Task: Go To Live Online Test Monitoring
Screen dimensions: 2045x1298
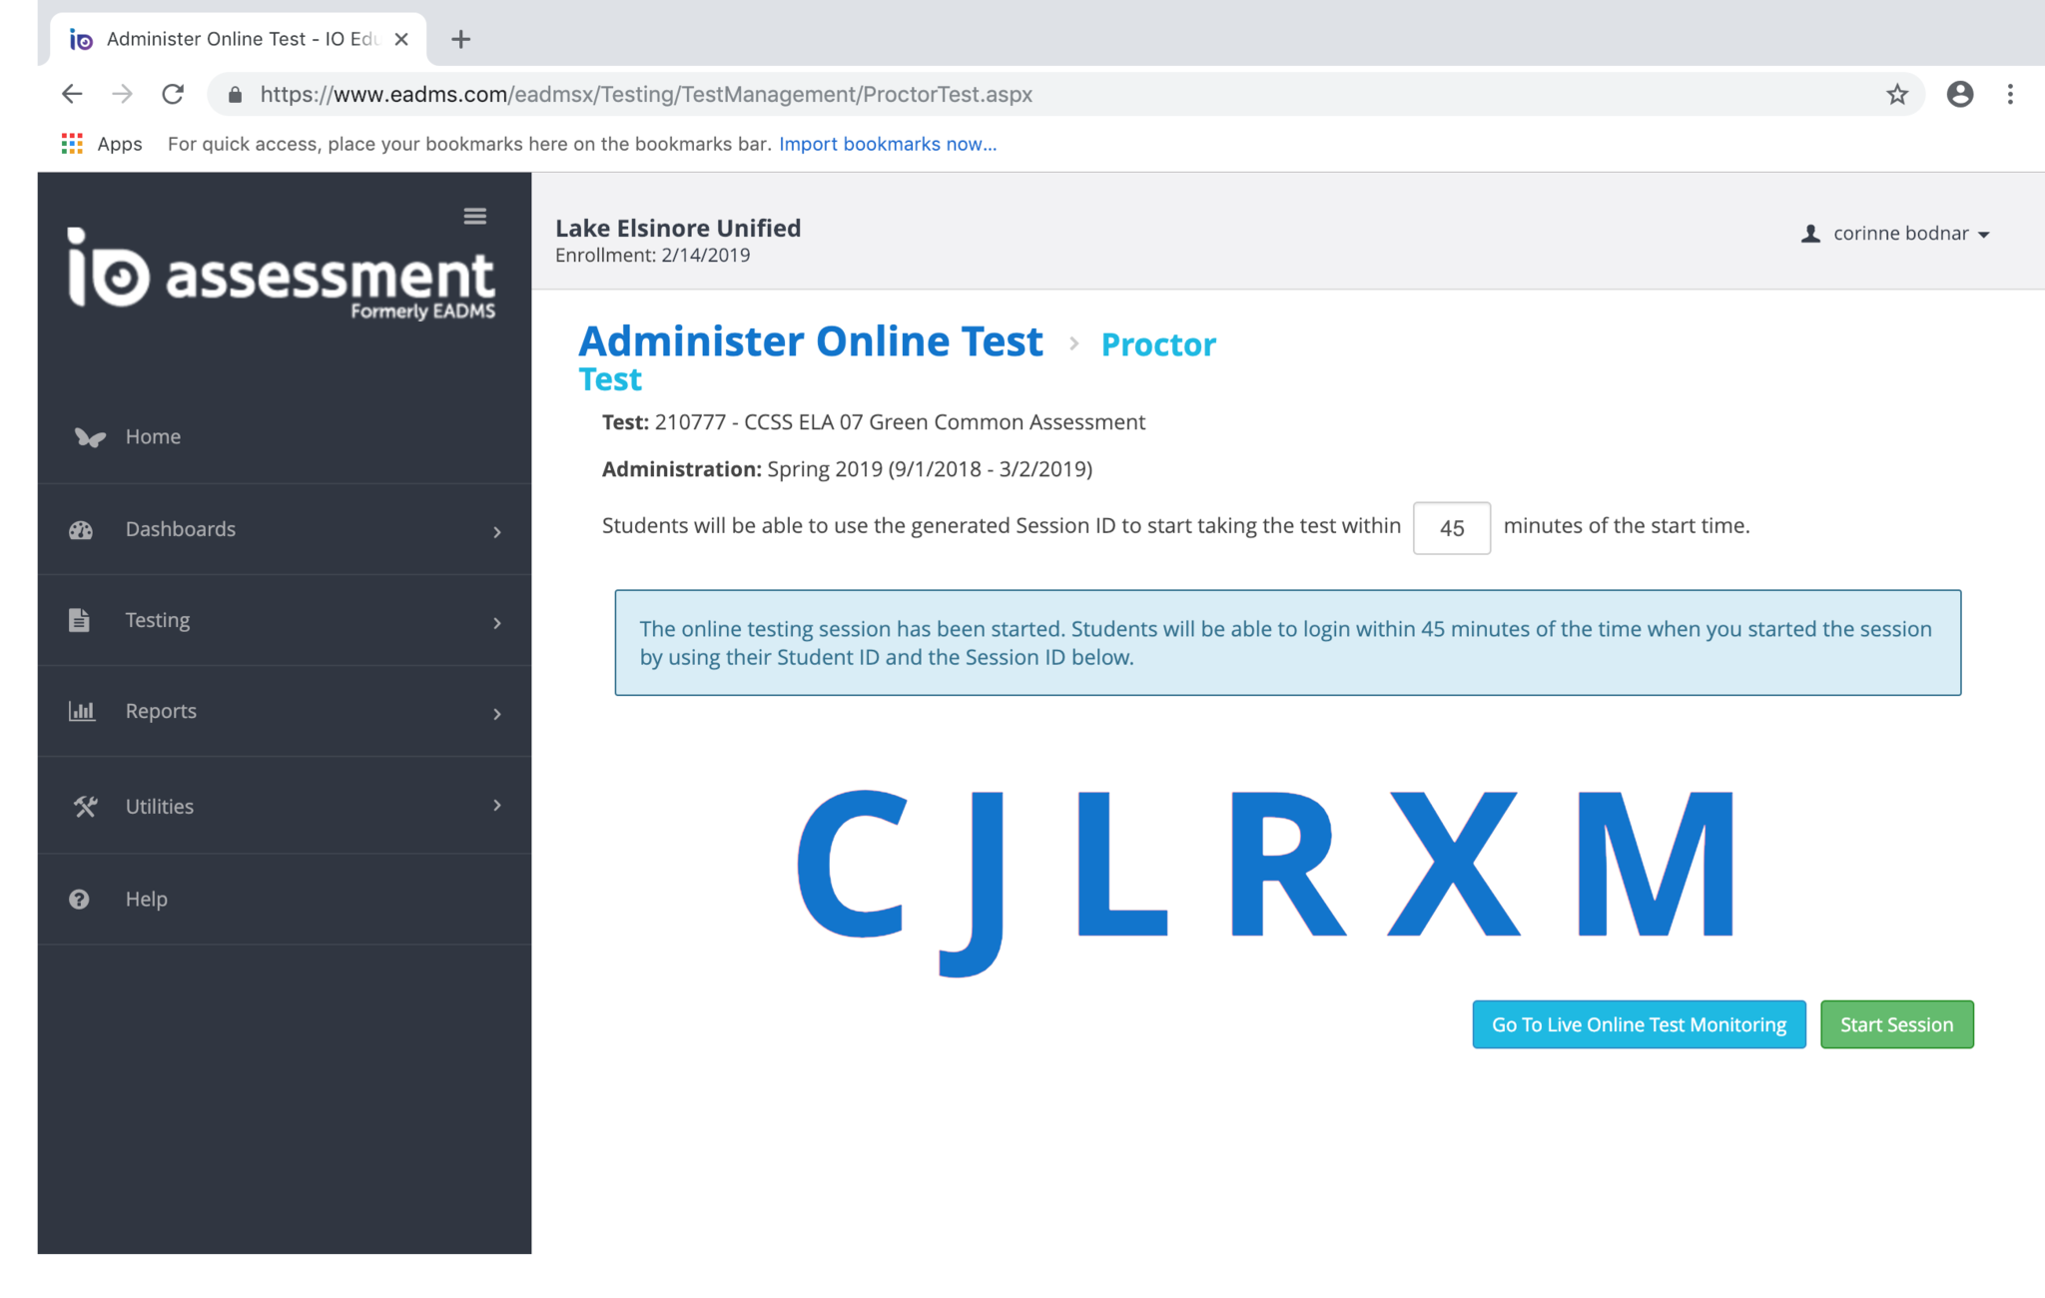Action: click(x=1639, y=1024)
